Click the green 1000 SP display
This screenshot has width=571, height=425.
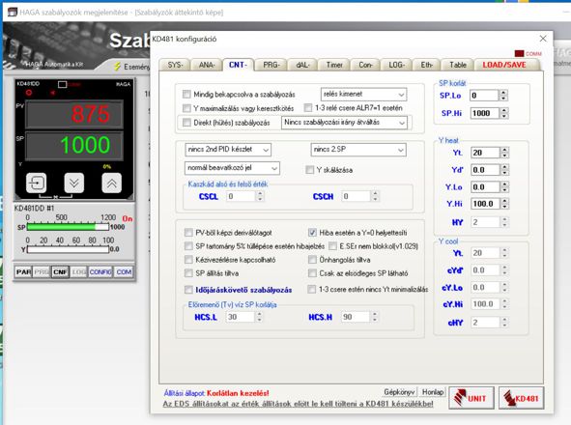74,145
